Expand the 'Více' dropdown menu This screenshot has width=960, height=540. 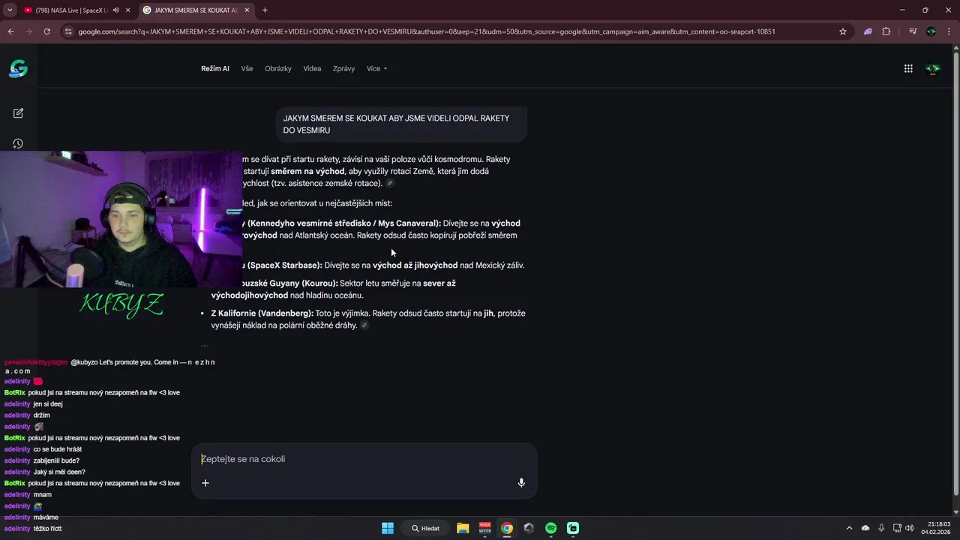376,68
